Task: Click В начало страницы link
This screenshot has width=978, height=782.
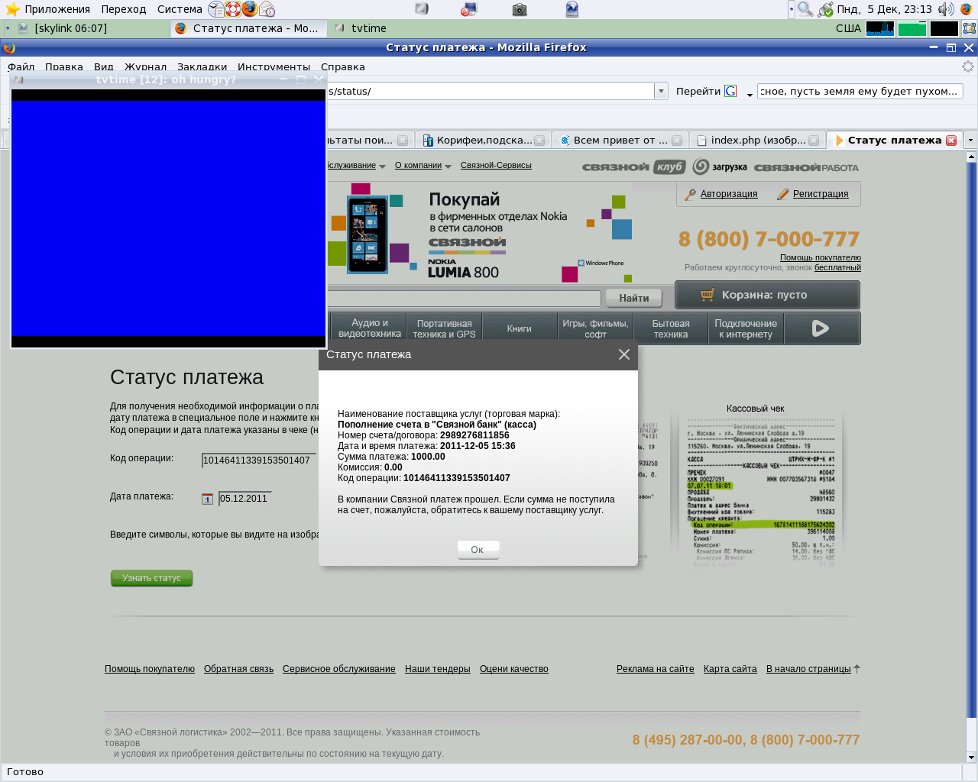Action: (808, 669)
